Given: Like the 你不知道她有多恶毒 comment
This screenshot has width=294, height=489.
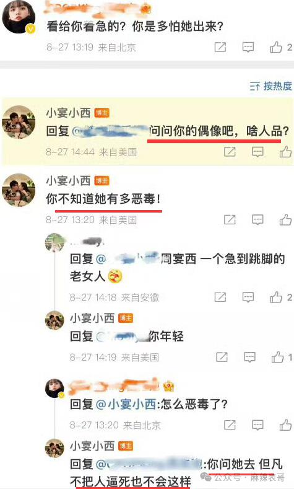Looking at the screenshot, I should [285, 219].
